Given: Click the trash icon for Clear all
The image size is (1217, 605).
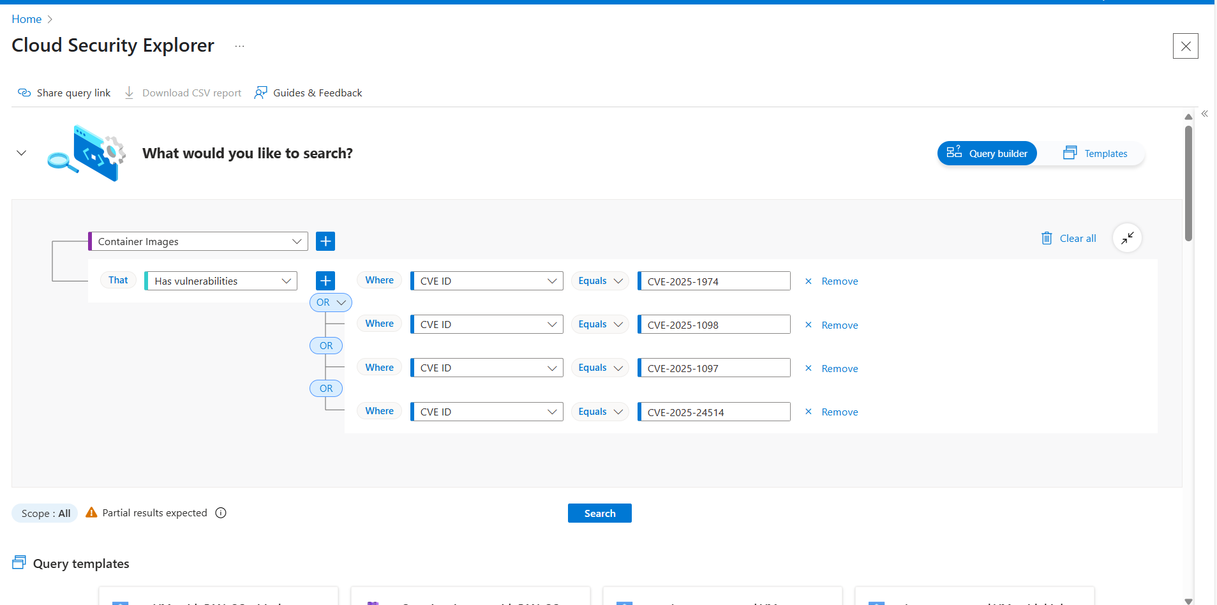Looking at the screenshot, I should tap(1047, 238).
